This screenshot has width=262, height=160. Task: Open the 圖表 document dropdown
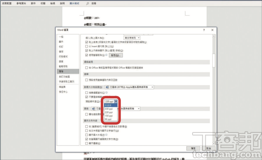[x=116, y=108]
